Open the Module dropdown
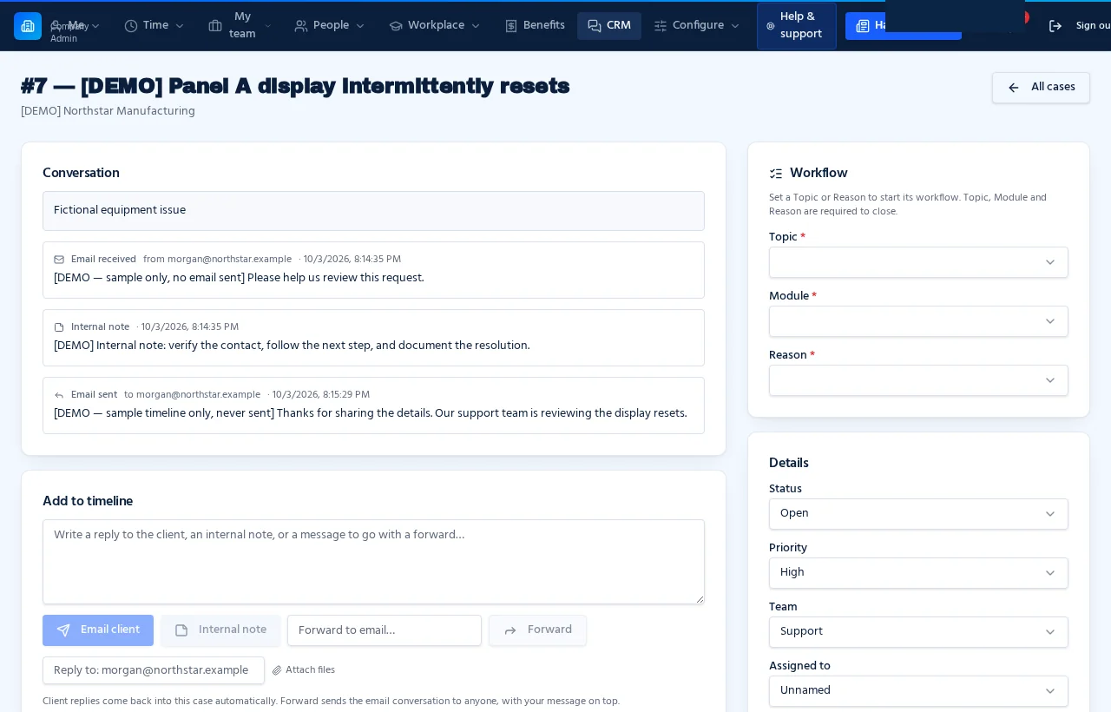1111x712 pixels. point(918,321)
